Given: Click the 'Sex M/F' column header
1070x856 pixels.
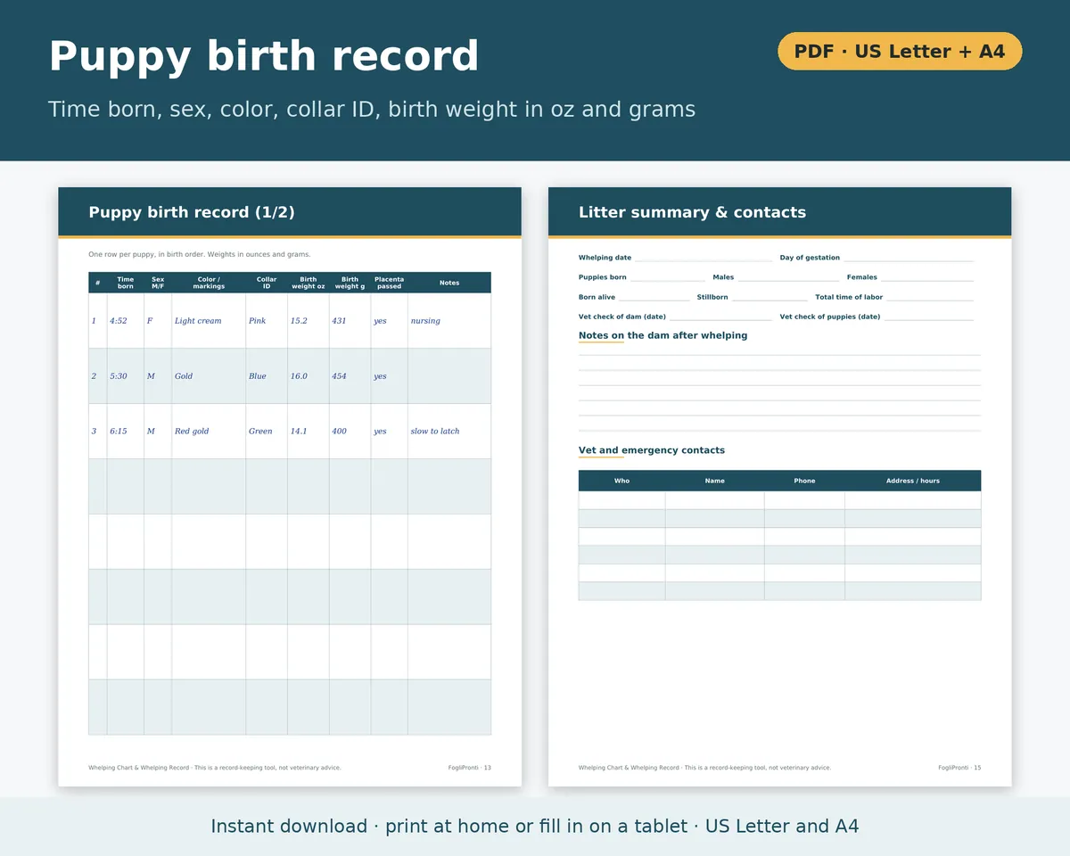Looking at the screenshot, I should point(158,283).
